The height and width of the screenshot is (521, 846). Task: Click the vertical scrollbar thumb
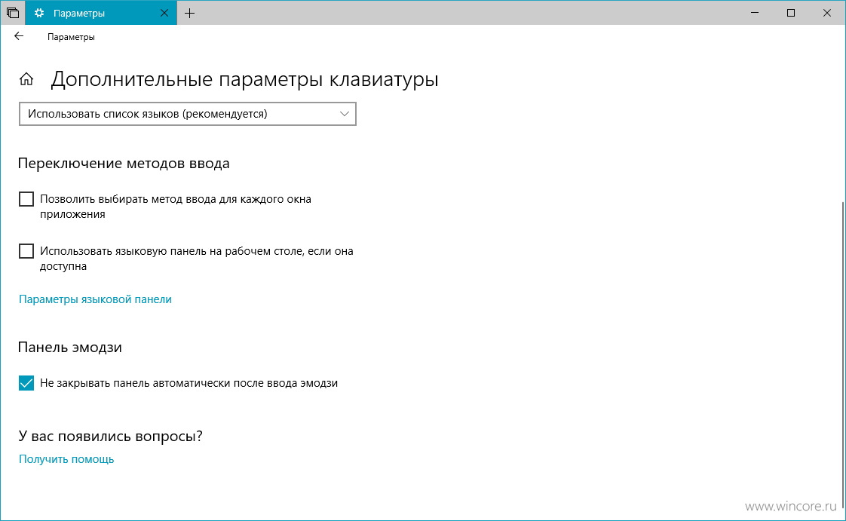click(843, 354)
